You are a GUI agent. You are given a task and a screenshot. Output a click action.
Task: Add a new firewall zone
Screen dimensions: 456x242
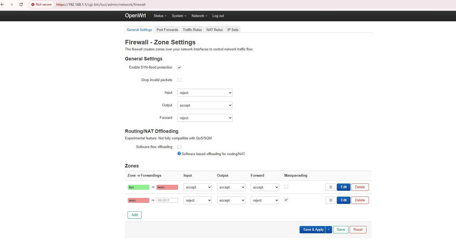tap(134, 215)
